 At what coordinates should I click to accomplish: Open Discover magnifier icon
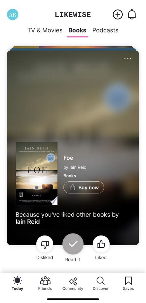(100, 283)
